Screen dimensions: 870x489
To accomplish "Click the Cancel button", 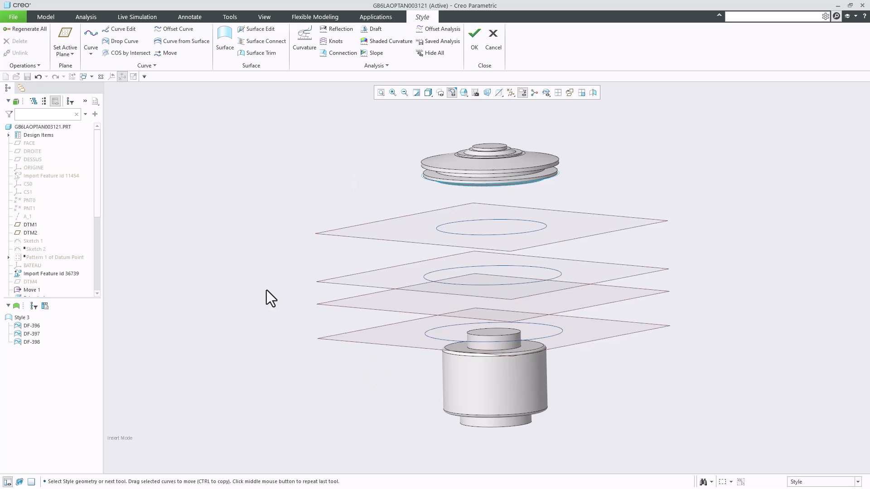I will click(x=493, y=38).
